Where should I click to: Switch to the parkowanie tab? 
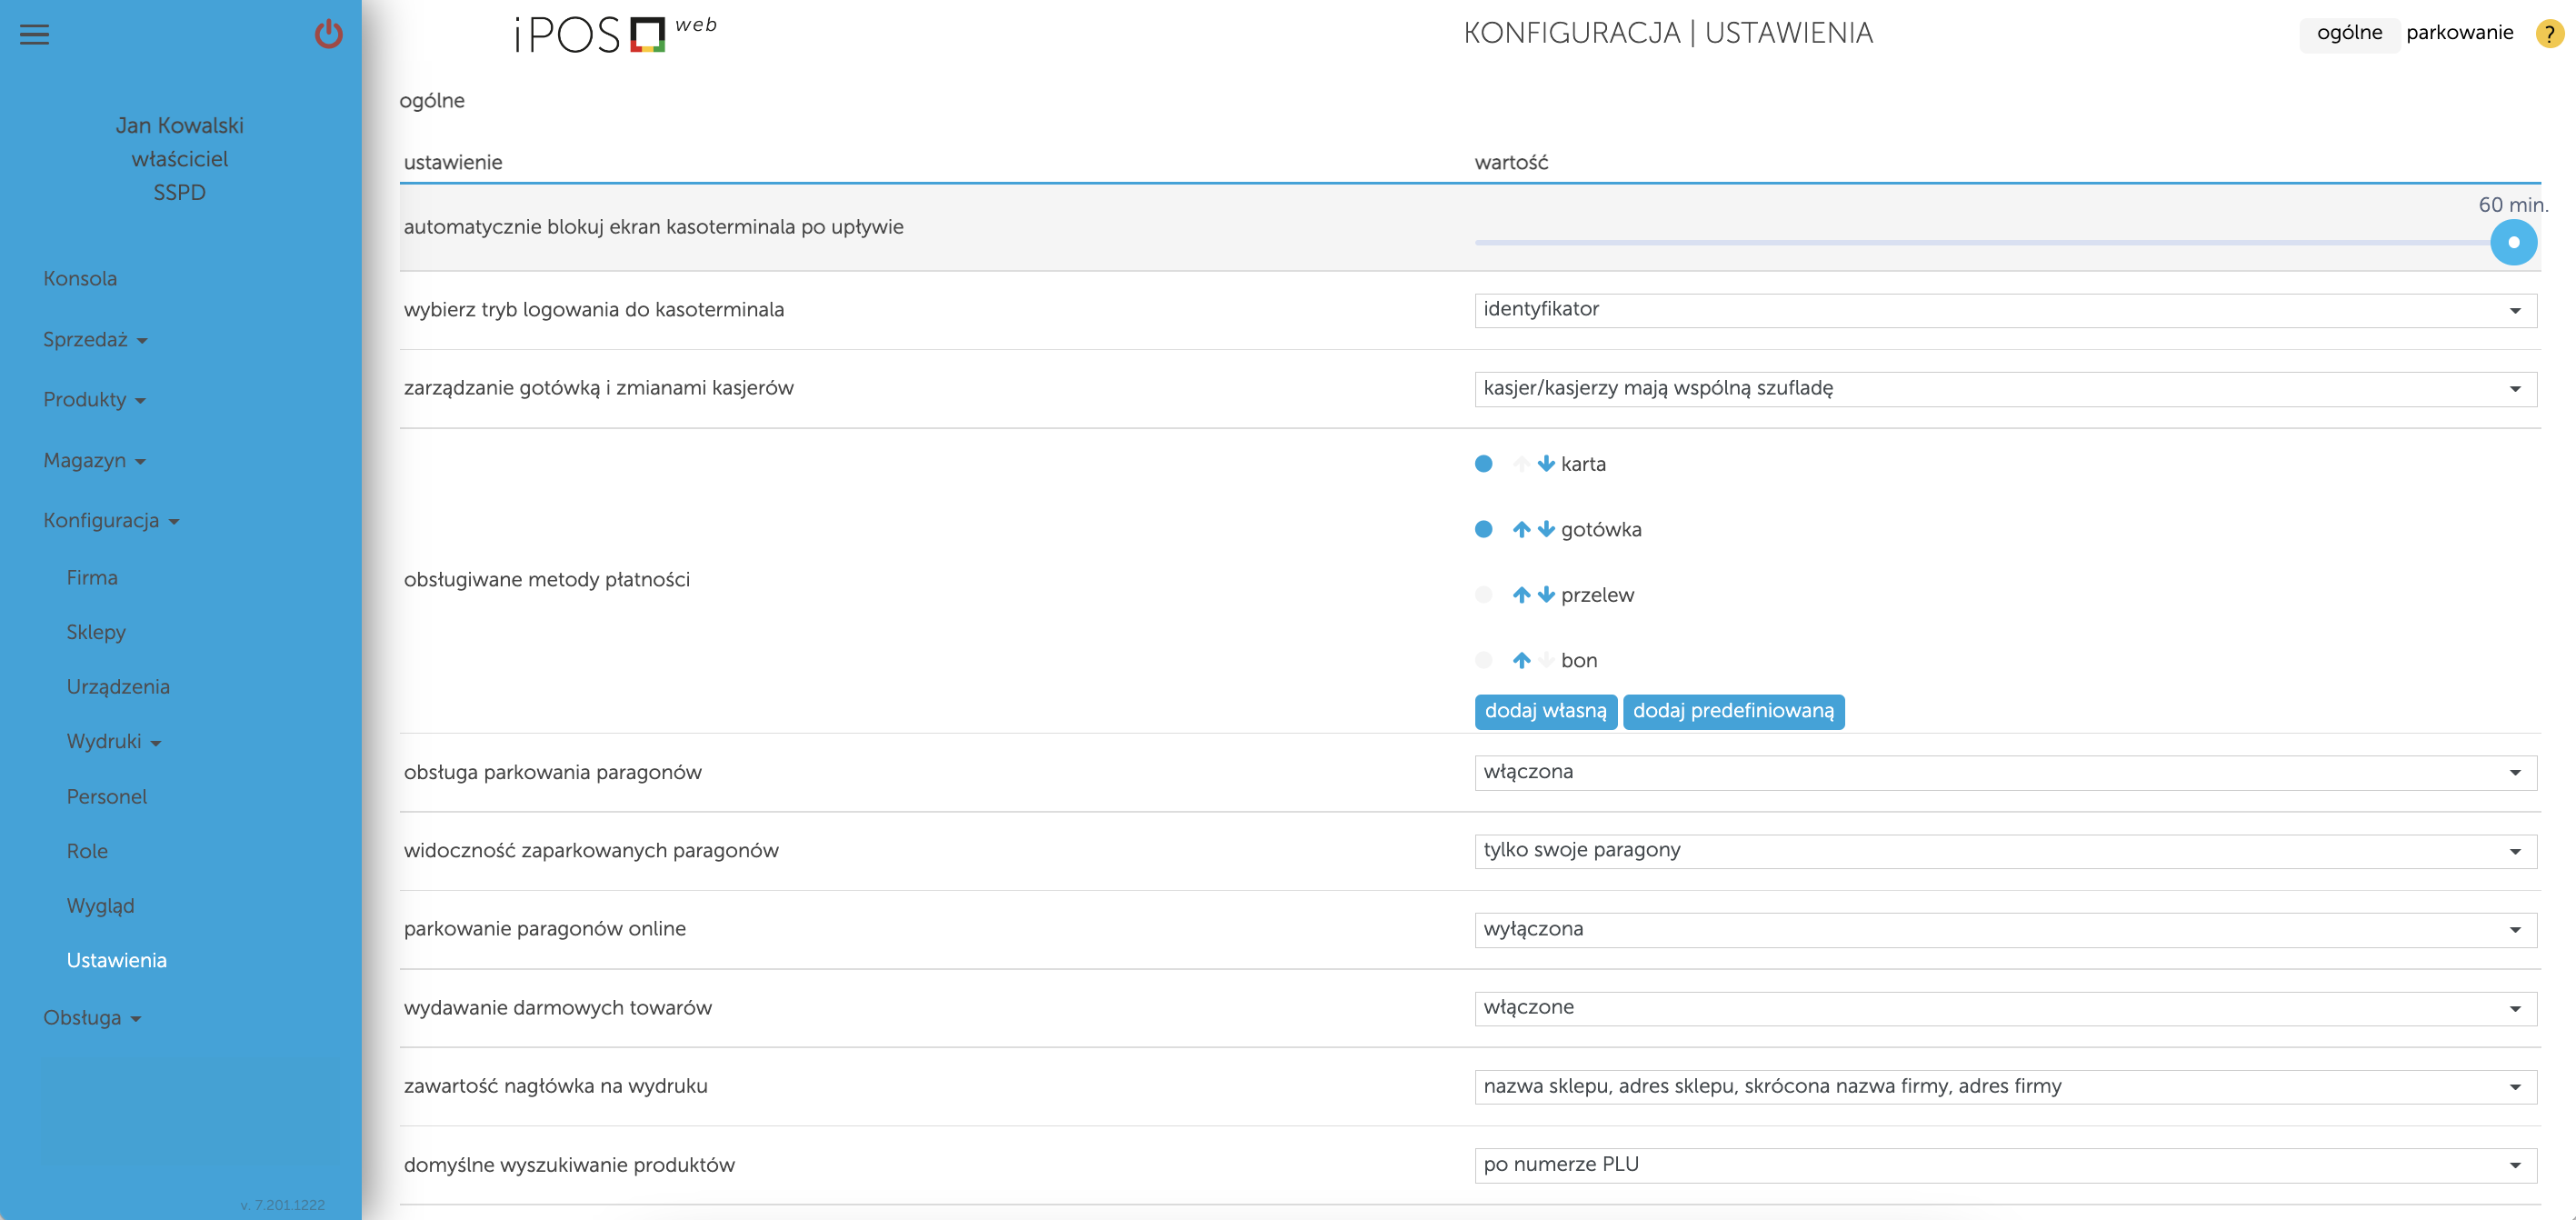(x=2458, y=33)
